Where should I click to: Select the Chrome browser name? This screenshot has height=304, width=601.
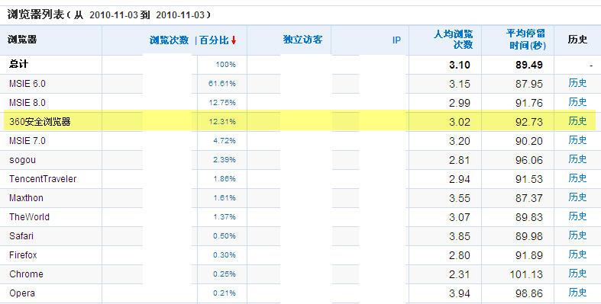tap(26, 274)
